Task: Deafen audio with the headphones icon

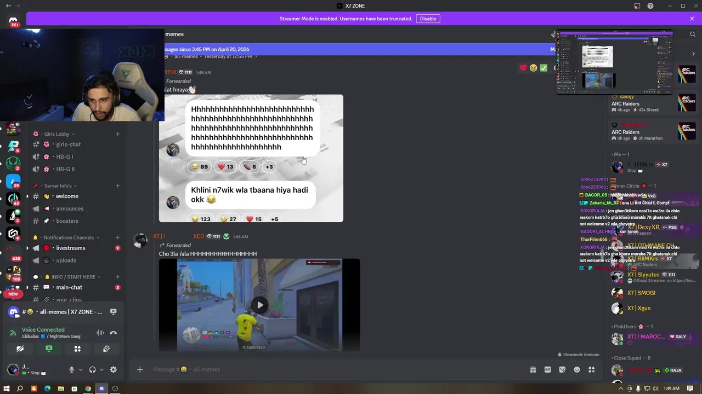Action: (92, 369)
